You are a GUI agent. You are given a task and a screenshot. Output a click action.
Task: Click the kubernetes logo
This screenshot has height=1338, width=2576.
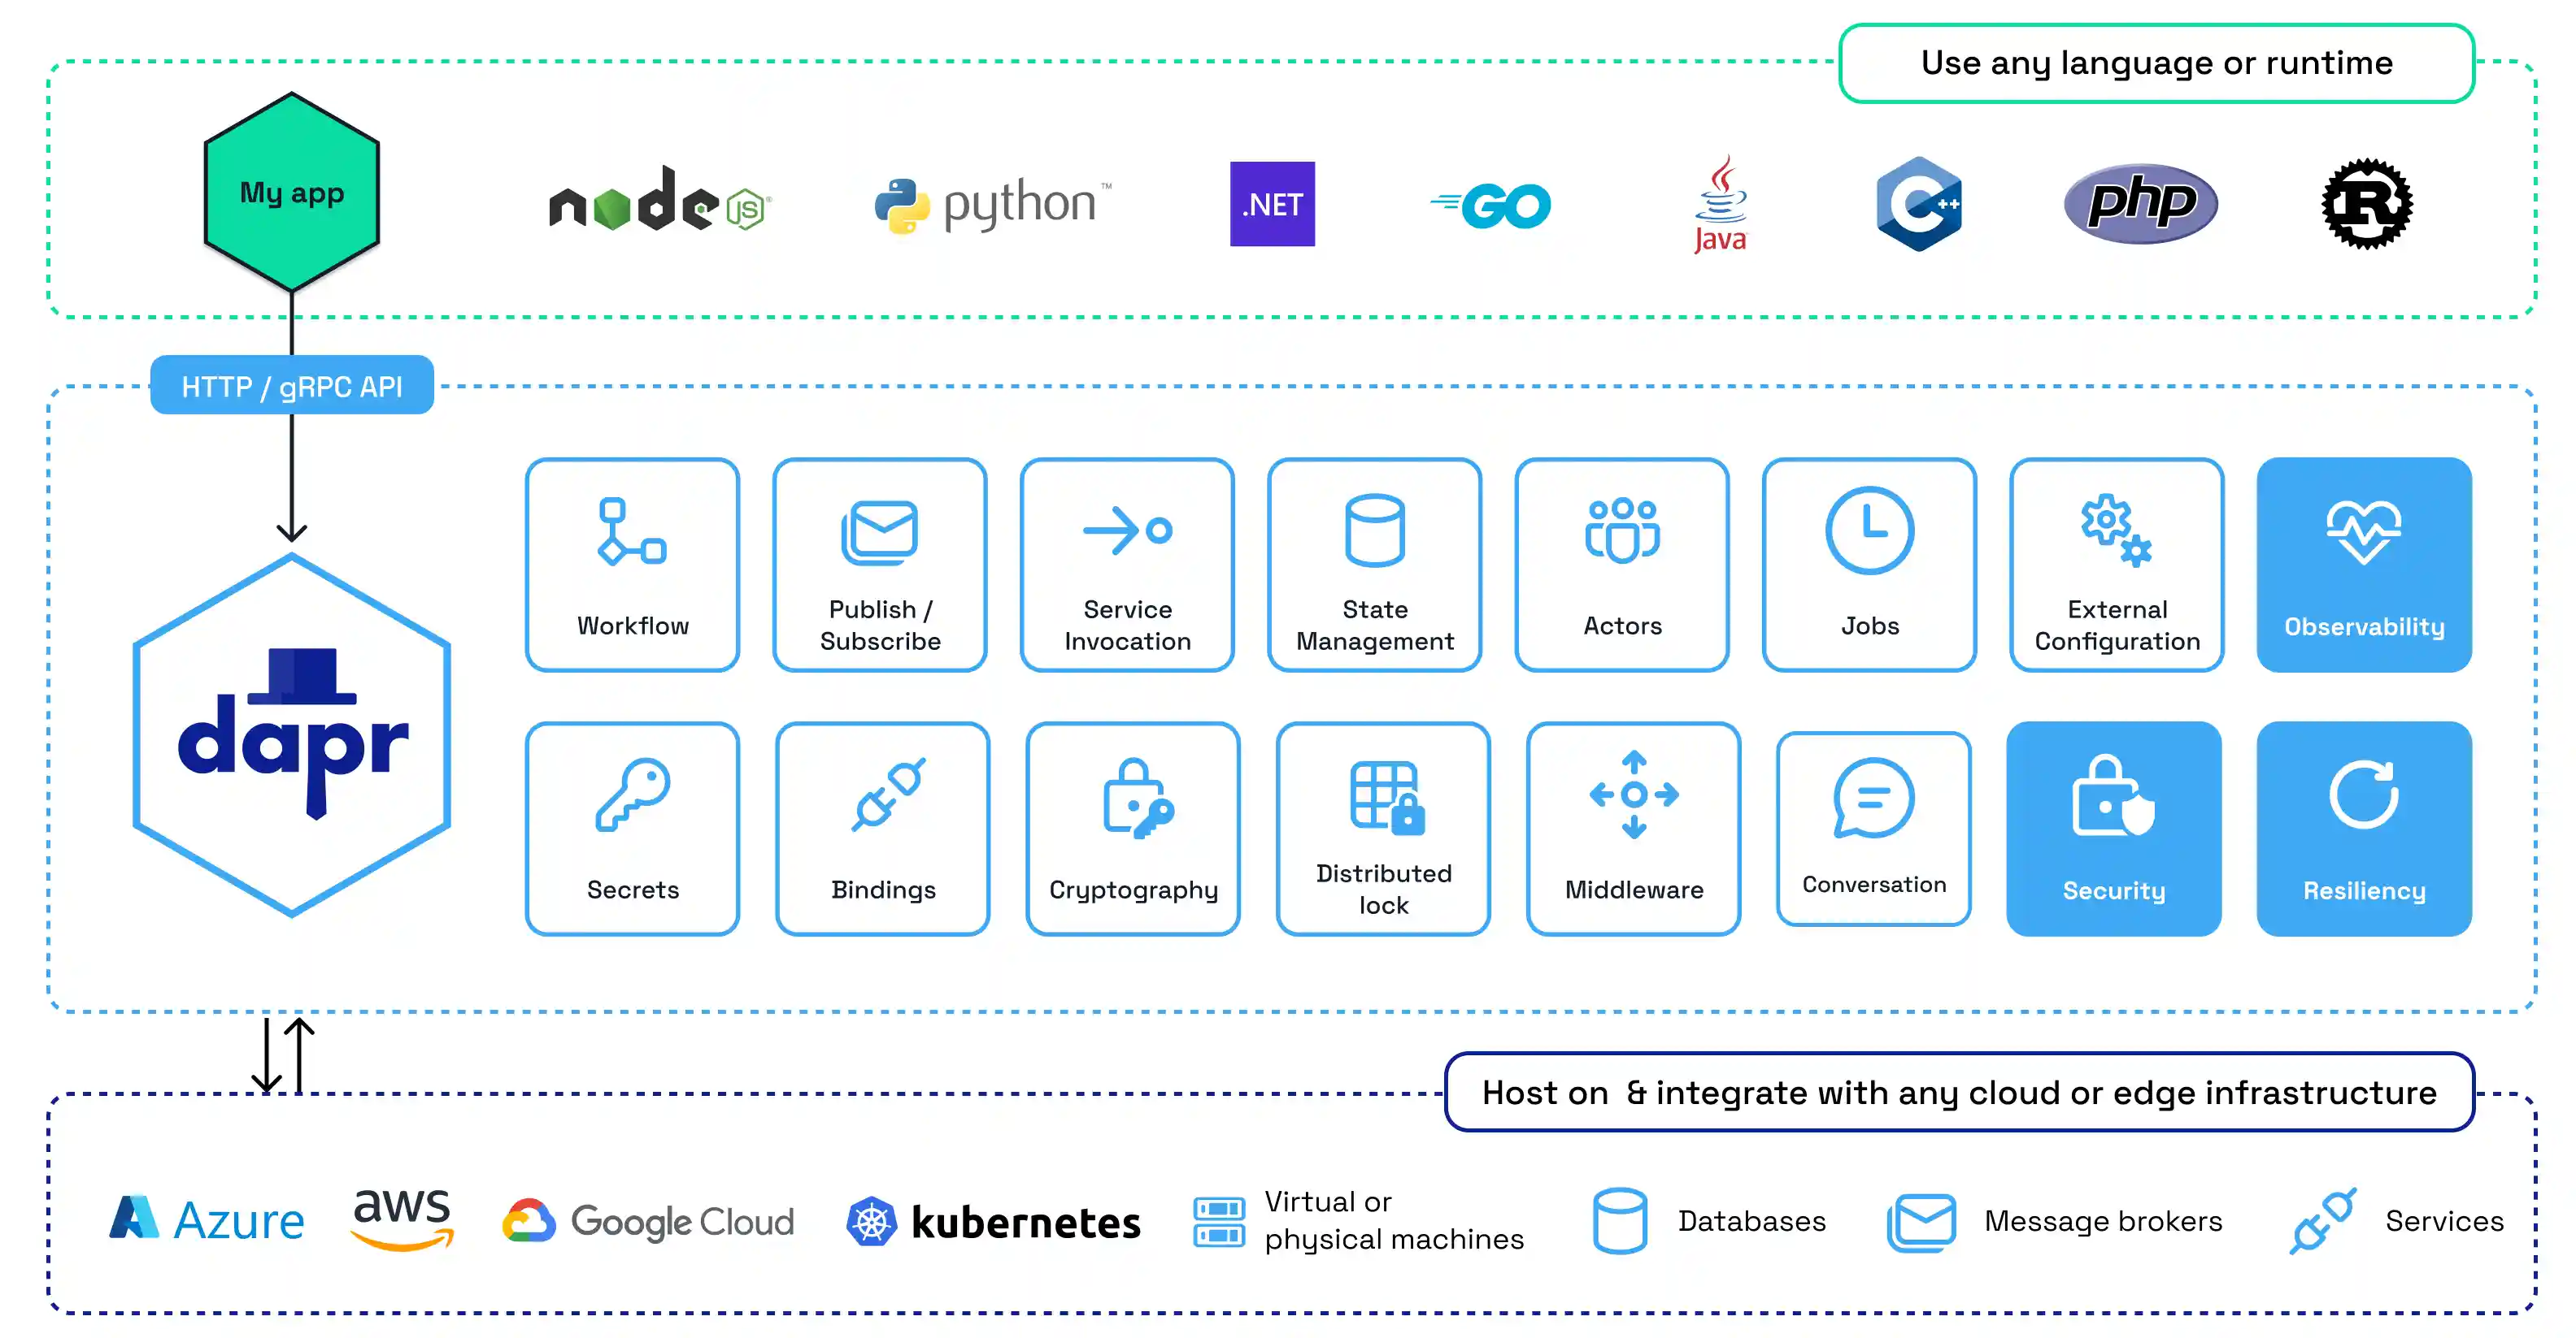995,1221
